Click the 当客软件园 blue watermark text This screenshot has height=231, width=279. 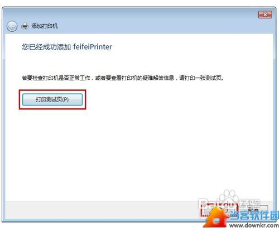pyautogui.click(x=254, y=216)
